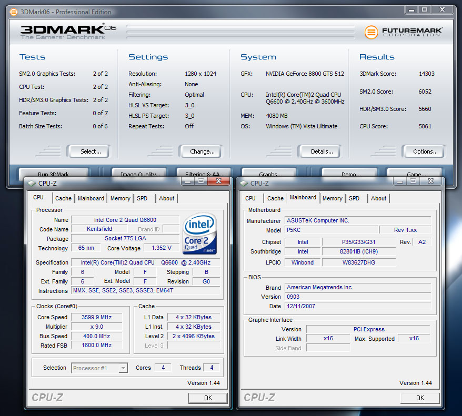Click the GFX NVIDIA GeForce 8800 GTS 512 text
The width and height of the screenshot is (462, 416).
coord(305,74)
